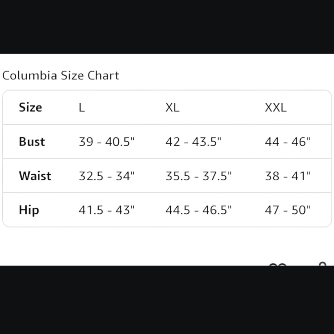This screenshot has height=334, width=334.
Task: Select the Waist row label
Action: (35, 176)
